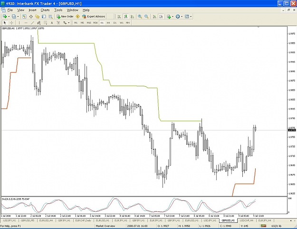Open the Navigator panel star icon
The width and height of the screenshot is (297, 229).
(x=38, y=17)
